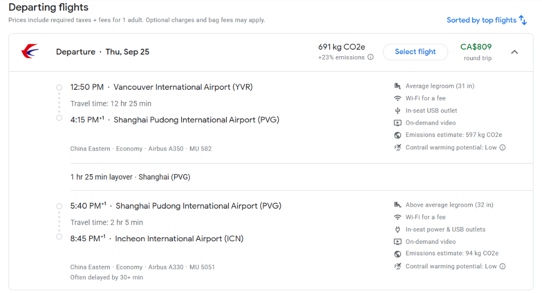Click the average legroom (31 in) seat icon

pyautogui.click(x=397, y=86)
